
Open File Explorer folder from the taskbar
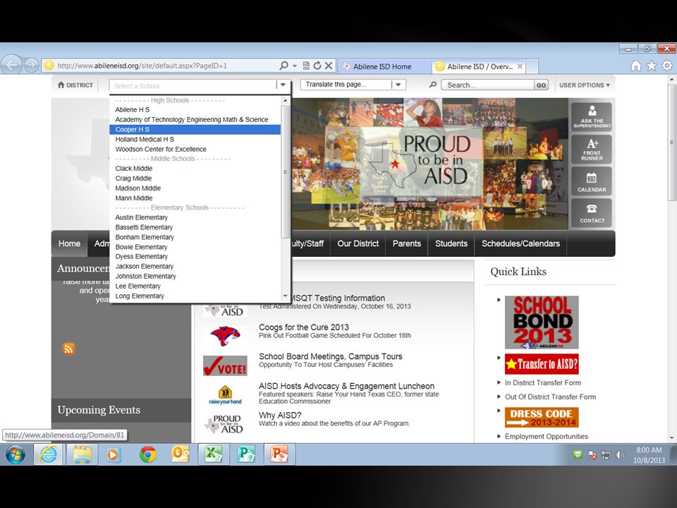click(82, 454)
